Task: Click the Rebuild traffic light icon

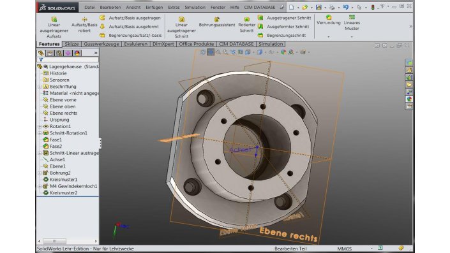Action: pyautogui.click(x=373, y=7)
